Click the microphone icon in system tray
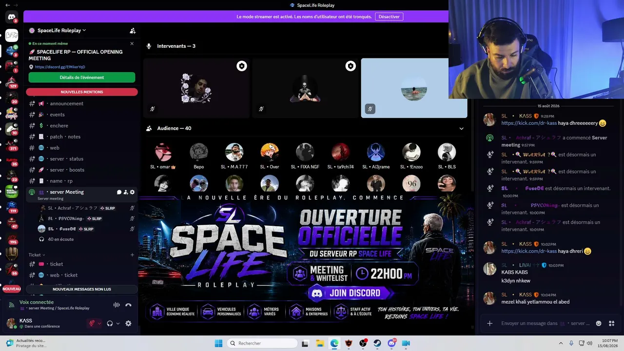Viewport: 624px width, 351px height. coord(571,343)
